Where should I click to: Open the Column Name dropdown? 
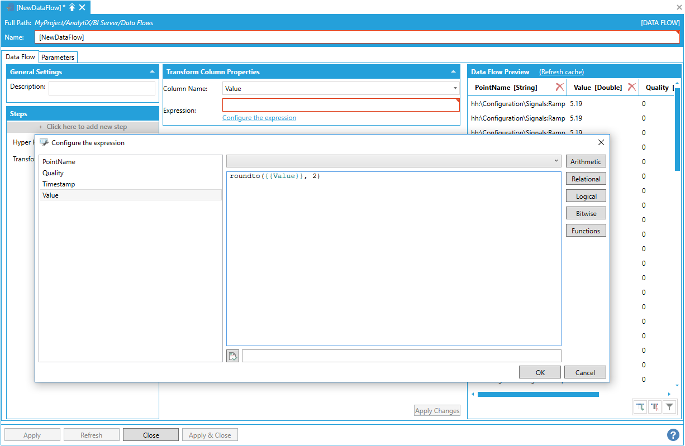click(x=455, y=88)
